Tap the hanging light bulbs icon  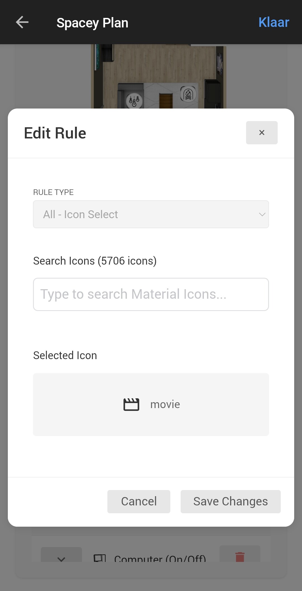pos(134,101)
